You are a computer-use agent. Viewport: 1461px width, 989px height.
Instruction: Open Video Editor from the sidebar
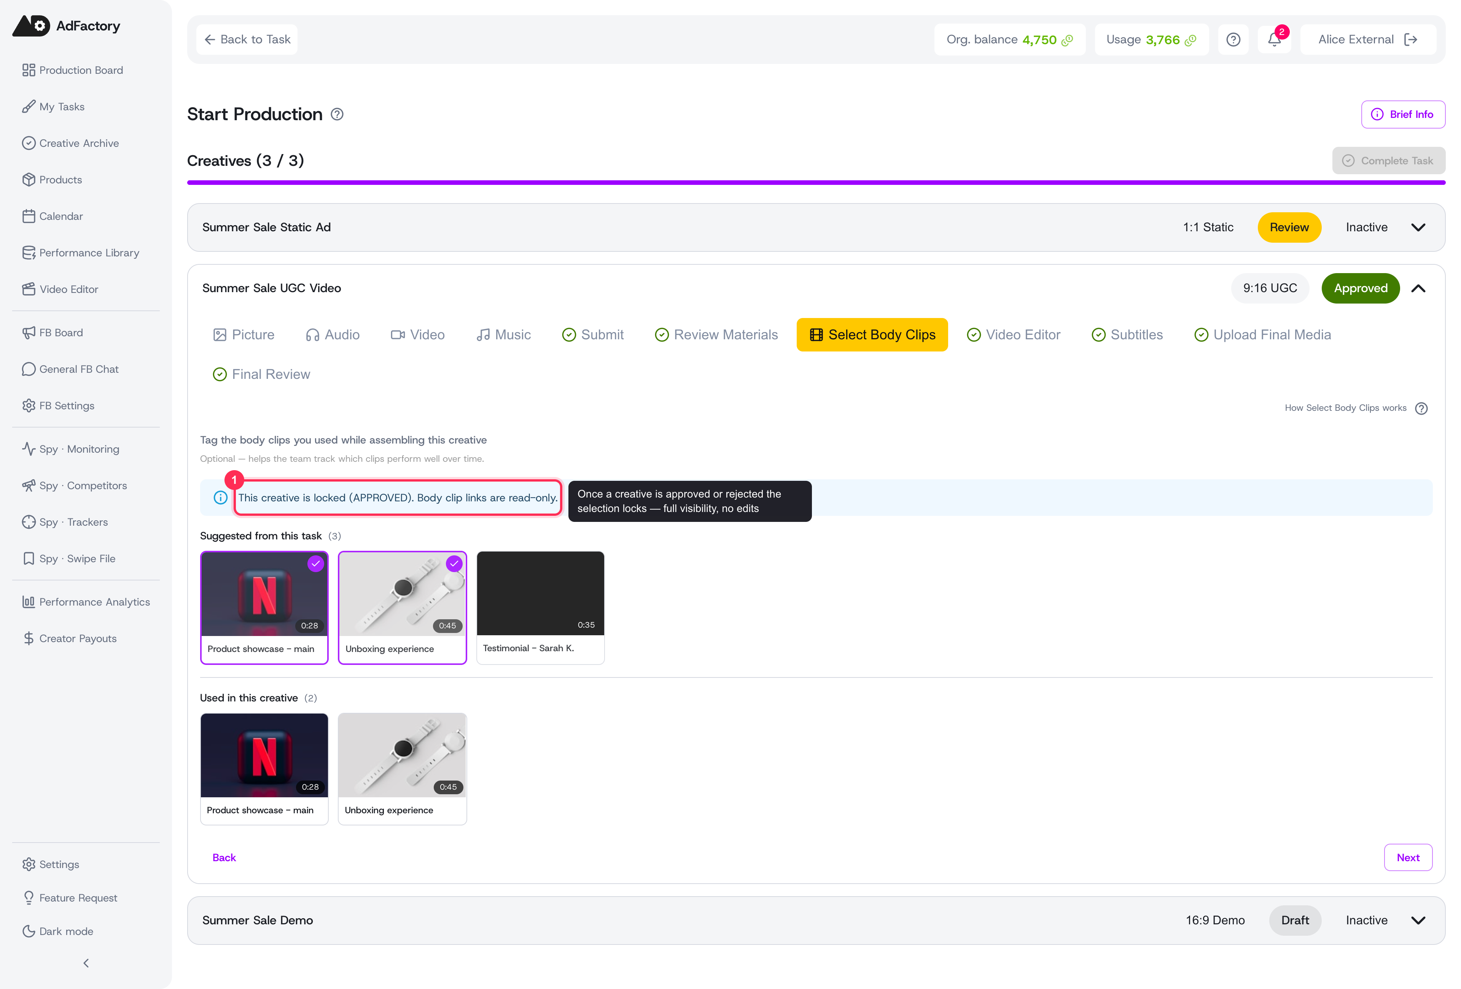(68, 289)
